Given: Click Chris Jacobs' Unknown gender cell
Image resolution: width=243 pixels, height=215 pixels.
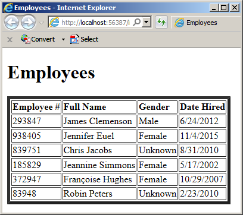Looking at the screenshot, I should (x=157, y=150).
